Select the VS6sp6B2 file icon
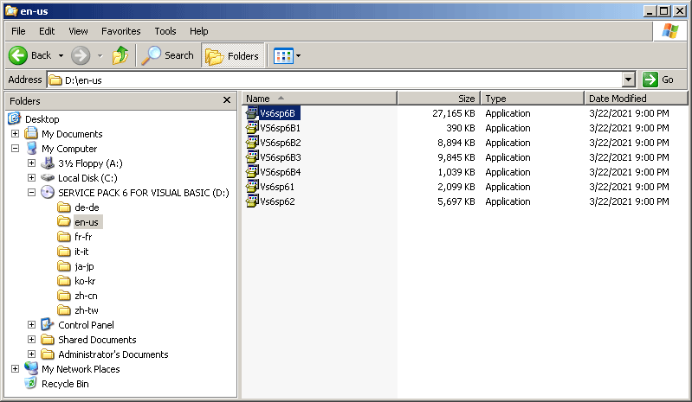 (252, 143)
